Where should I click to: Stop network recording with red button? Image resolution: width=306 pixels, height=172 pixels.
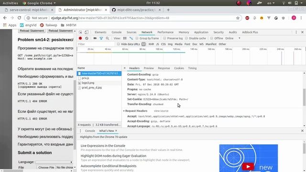(x=80, y=38)
